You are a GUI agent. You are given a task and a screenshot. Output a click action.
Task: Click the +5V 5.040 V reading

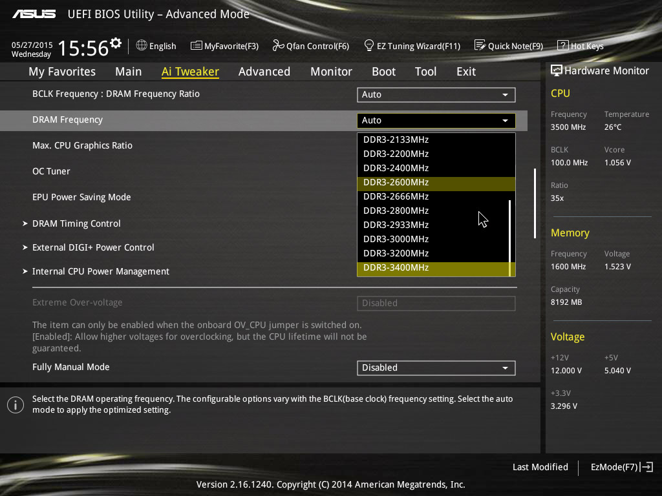617,370
